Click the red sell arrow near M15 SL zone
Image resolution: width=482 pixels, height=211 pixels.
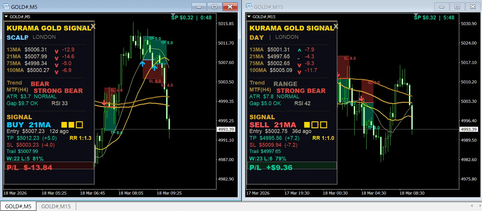coord(361,98)
